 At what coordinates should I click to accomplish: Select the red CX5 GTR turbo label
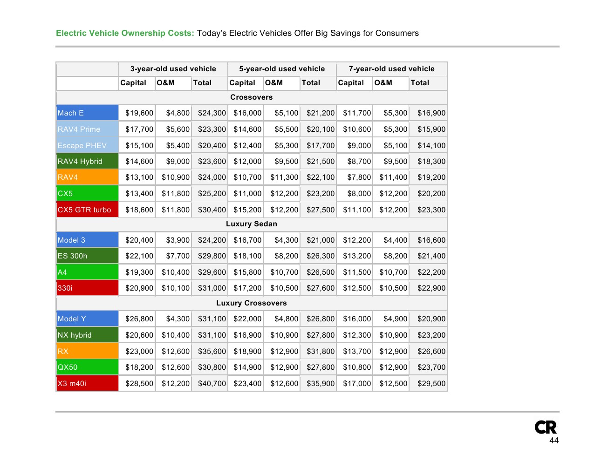click(87, 210)
